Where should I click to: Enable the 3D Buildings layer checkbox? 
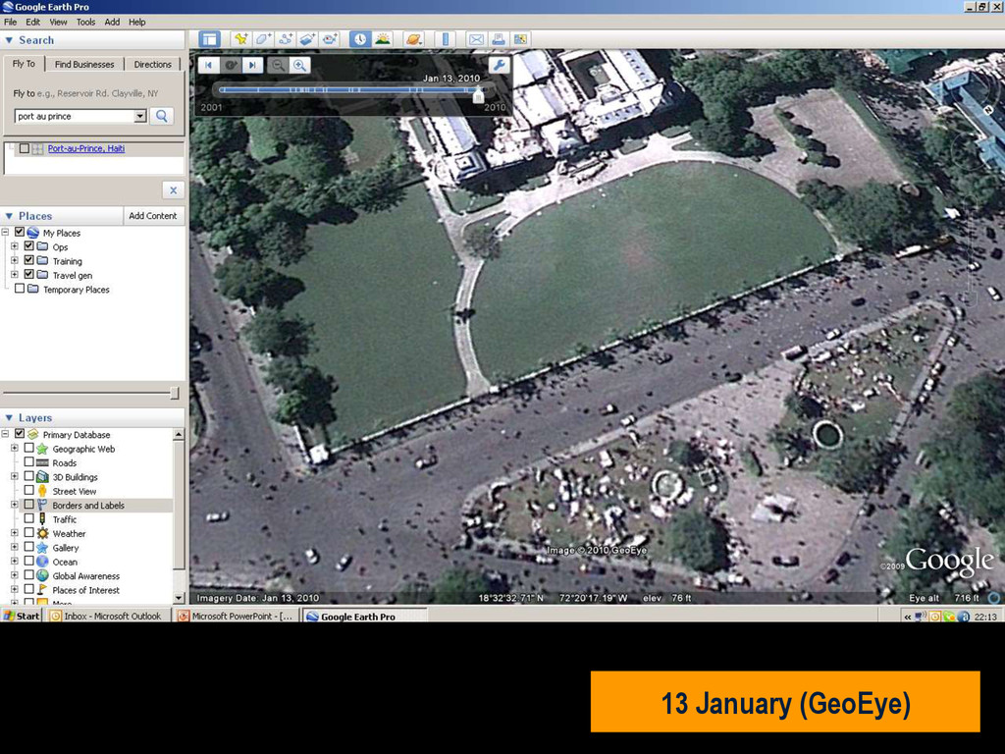coord(28,476)
